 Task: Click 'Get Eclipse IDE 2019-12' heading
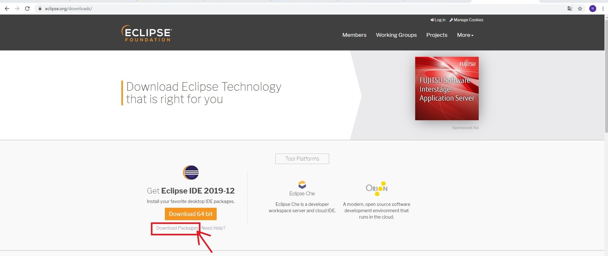[x=191, y=191]
